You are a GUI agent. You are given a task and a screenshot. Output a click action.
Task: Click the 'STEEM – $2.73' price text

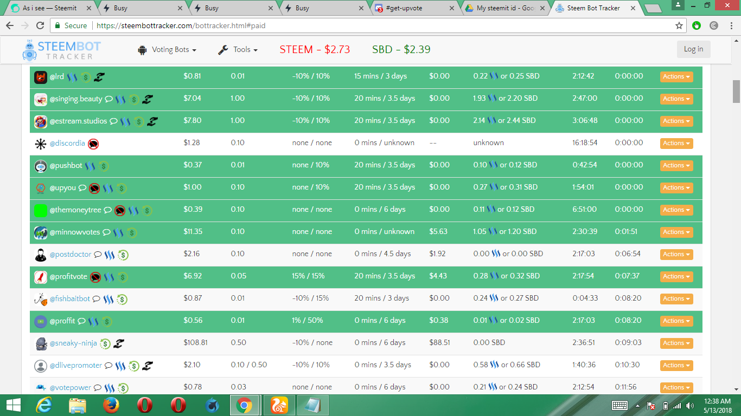[315, 50]
